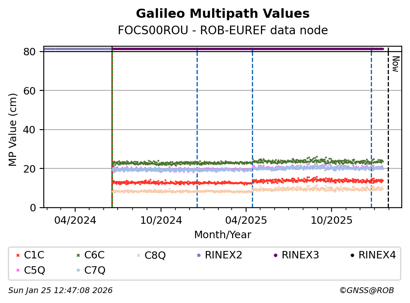Click the 'Now' dashed black vertical line
This screenshot has height=303, width=410.
click(x=388, y=124)
